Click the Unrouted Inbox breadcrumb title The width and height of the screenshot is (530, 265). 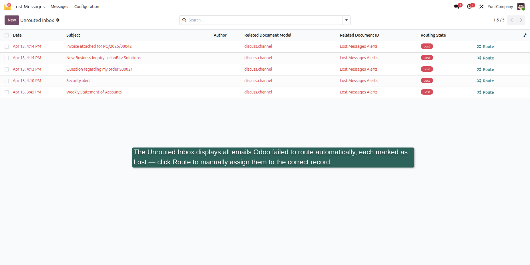[x=37, y=20]
